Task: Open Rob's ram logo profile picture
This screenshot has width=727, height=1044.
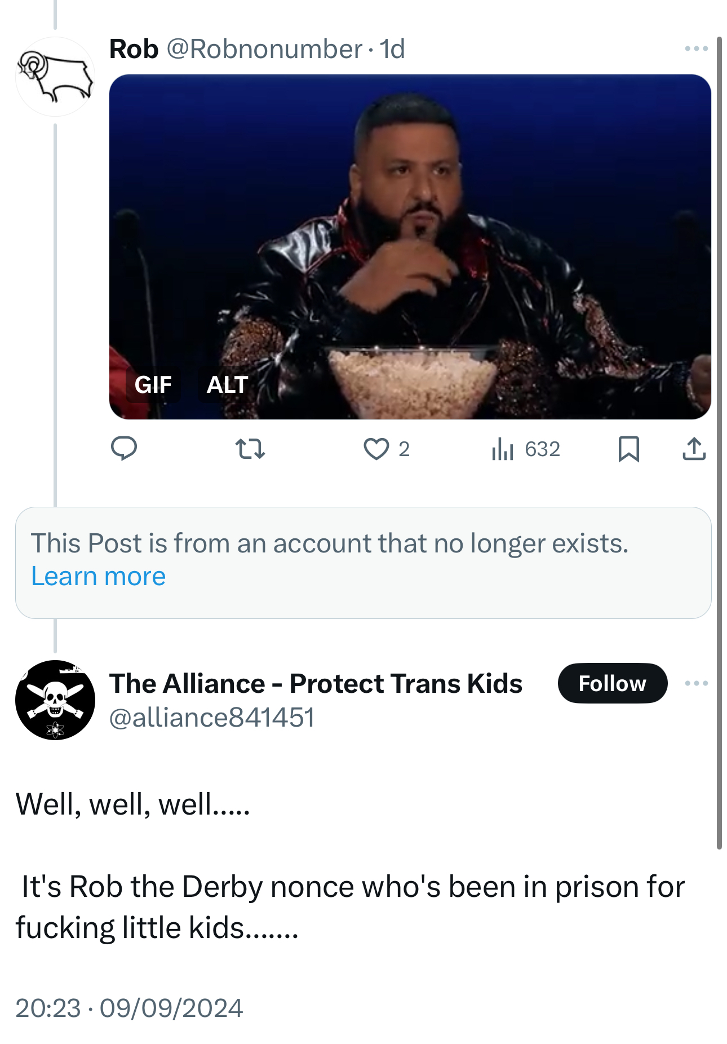Action: pos(55,77)
